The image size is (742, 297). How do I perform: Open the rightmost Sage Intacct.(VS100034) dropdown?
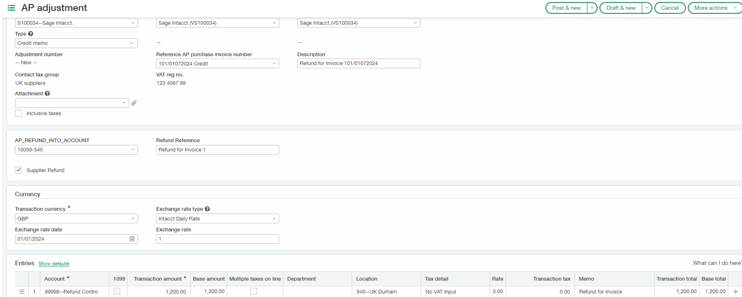click(359, 23)
